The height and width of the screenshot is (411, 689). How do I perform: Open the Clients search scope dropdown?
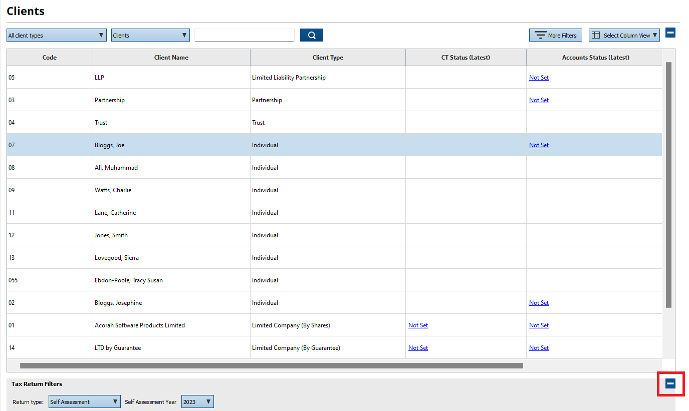pos(150,35)
